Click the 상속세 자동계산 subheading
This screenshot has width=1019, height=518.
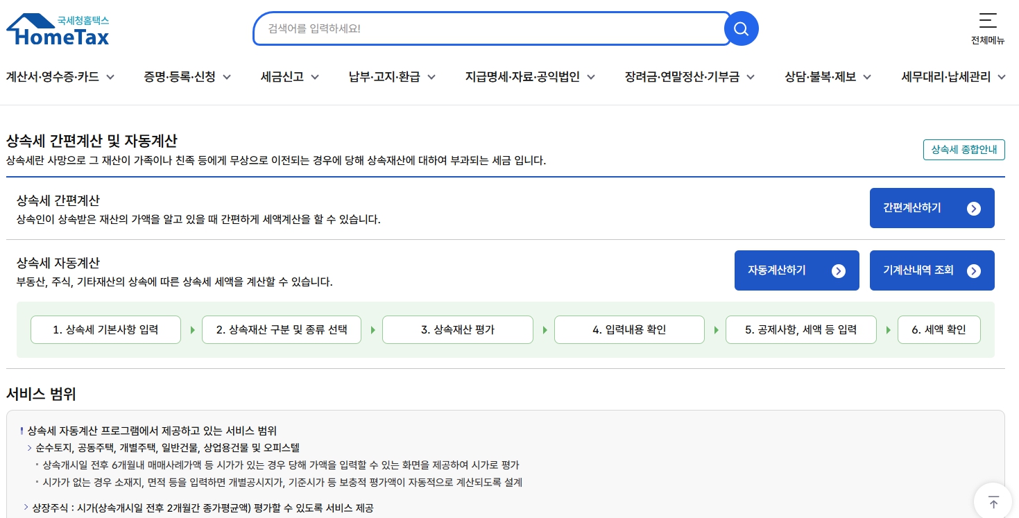pos(58,263)
